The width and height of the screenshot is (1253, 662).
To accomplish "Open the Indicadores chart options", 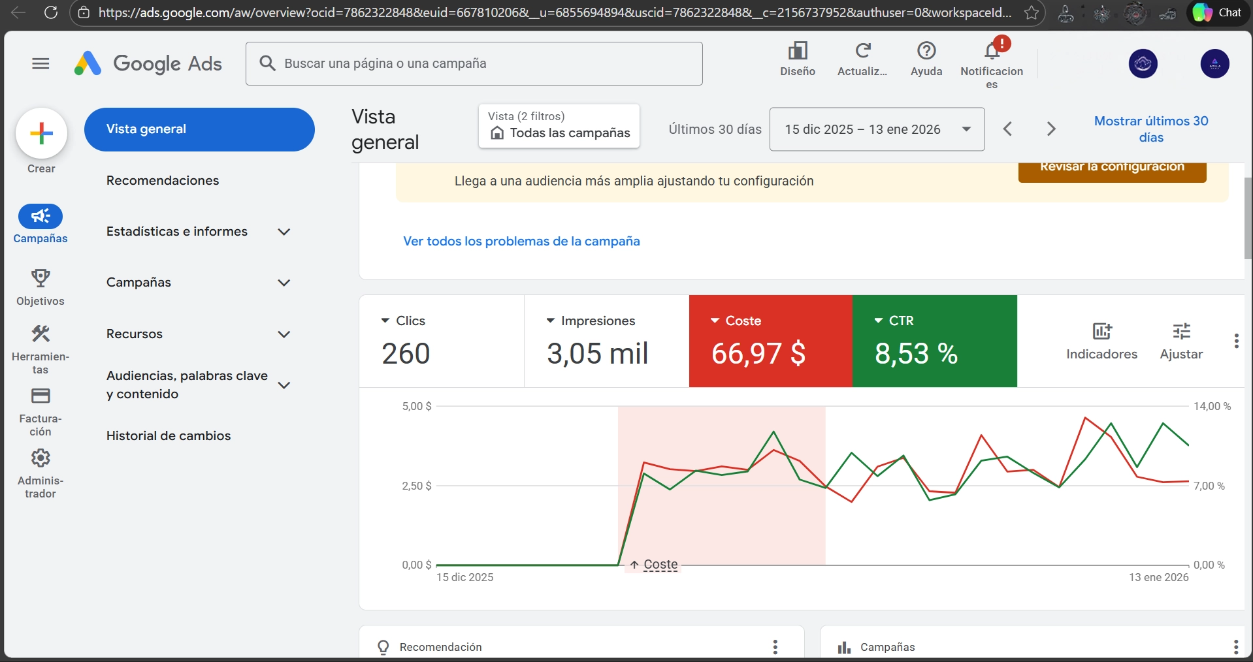I will 1101,341.
